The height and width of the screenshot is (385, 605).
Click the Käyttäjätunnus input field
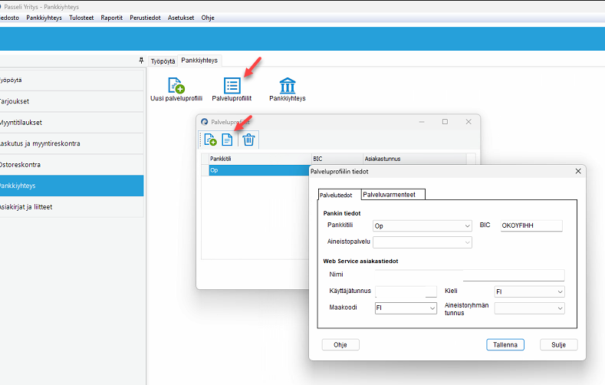click(x=406, y=291)
